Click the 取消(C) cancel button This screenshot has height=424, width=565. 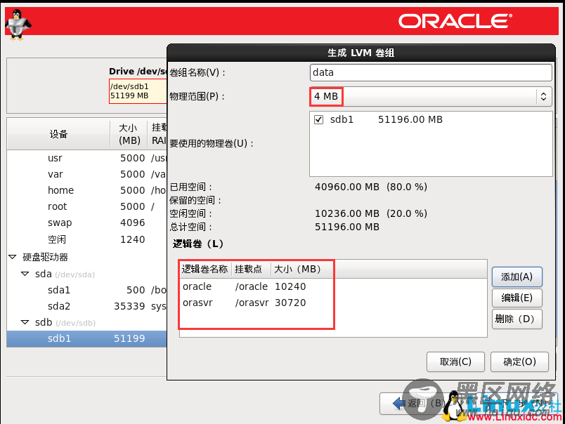455,362
